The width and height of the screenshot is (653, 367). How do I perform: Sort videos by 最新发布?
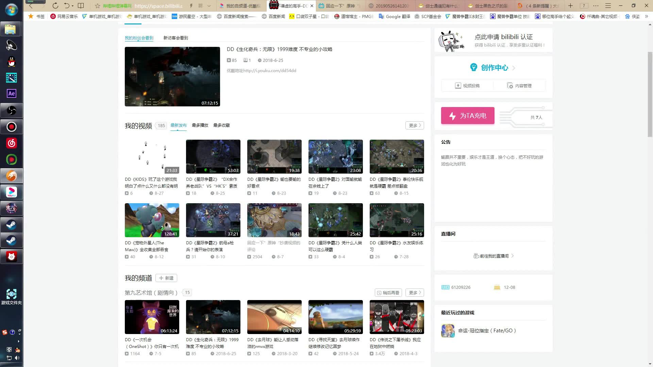click(x=179, y=125)
